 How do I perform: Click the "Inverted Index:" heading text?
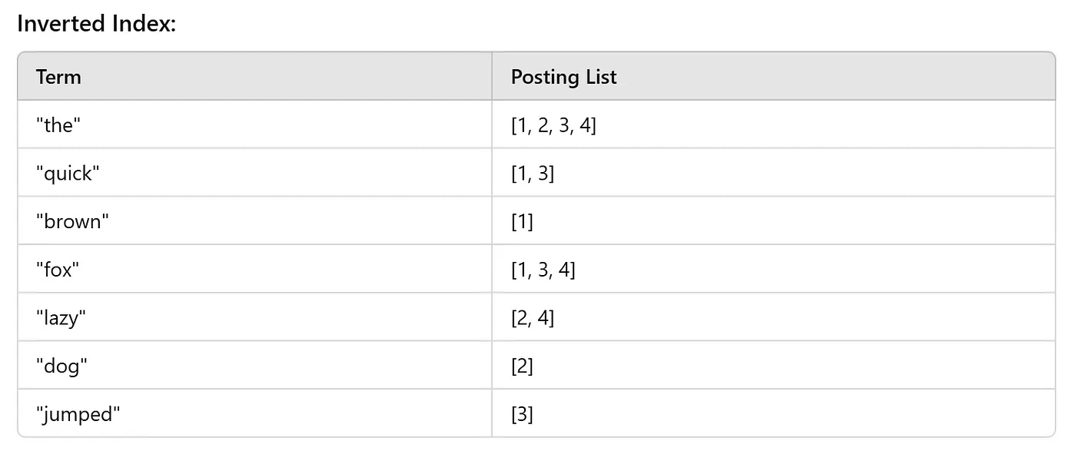coord(97,24)
